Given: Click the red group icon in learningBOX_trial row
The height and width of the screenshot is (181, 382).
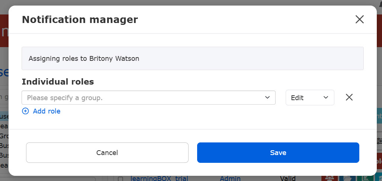Looking at the screenshot, I should 330,179.
